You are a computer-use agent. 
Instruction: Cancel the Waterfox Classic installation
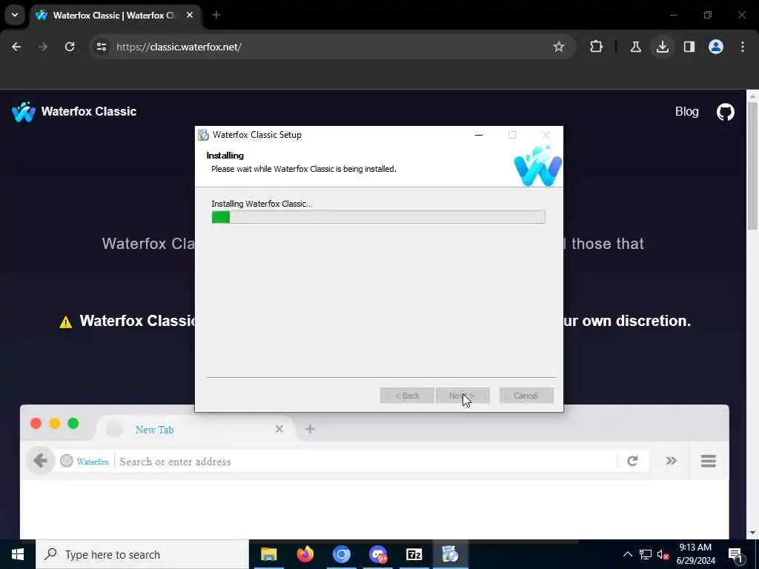(526, 396)
